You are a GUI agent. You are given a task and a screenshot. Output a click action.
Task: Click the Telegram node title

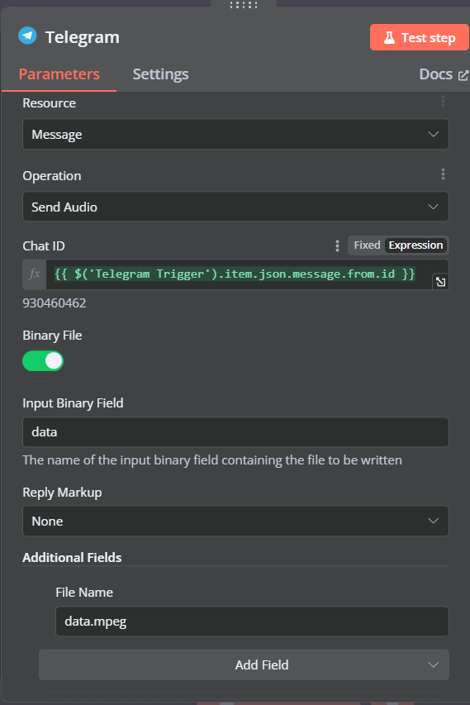pos(83,37)
